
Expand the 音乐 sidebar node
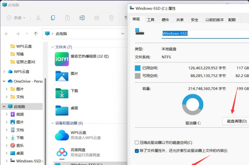pos(7,145)
